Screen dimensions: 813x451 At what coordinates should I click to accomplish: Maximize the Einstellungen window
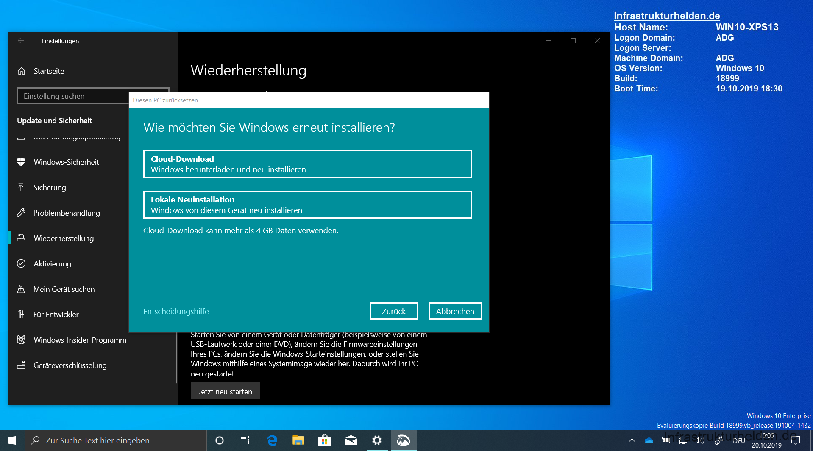573,41
